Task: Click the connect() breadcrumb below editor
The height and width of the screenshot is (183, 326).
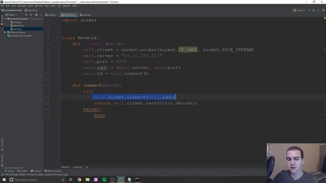Action: [x=77, y=167]
